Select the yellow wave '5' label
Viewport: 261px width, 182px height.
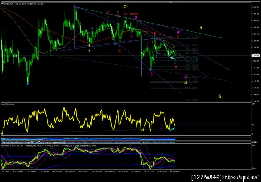(x=220, y=96)
